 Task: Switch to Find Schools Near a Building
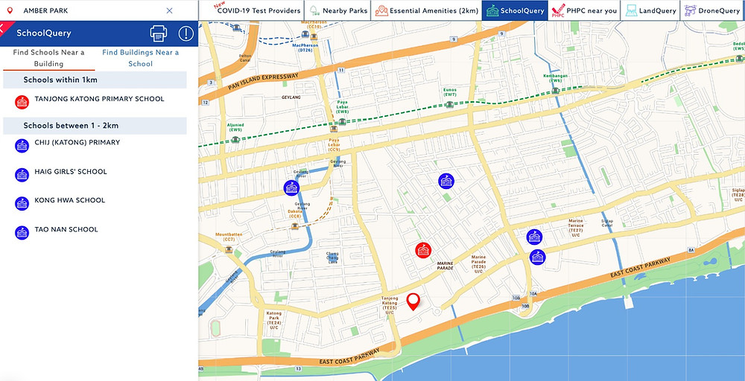point(48,58)
